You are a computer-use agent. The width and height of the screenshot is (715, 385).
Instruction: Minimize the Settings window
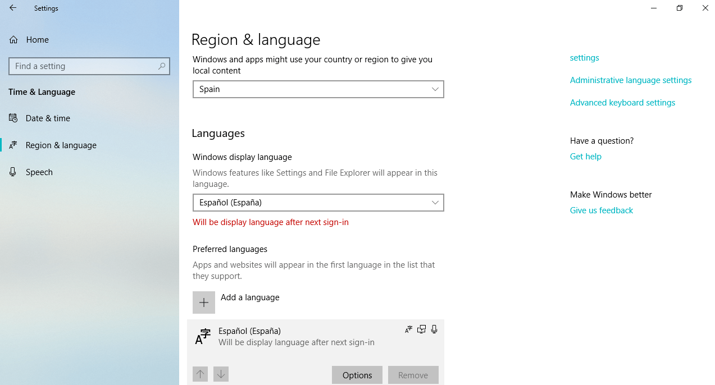(654, 8)
